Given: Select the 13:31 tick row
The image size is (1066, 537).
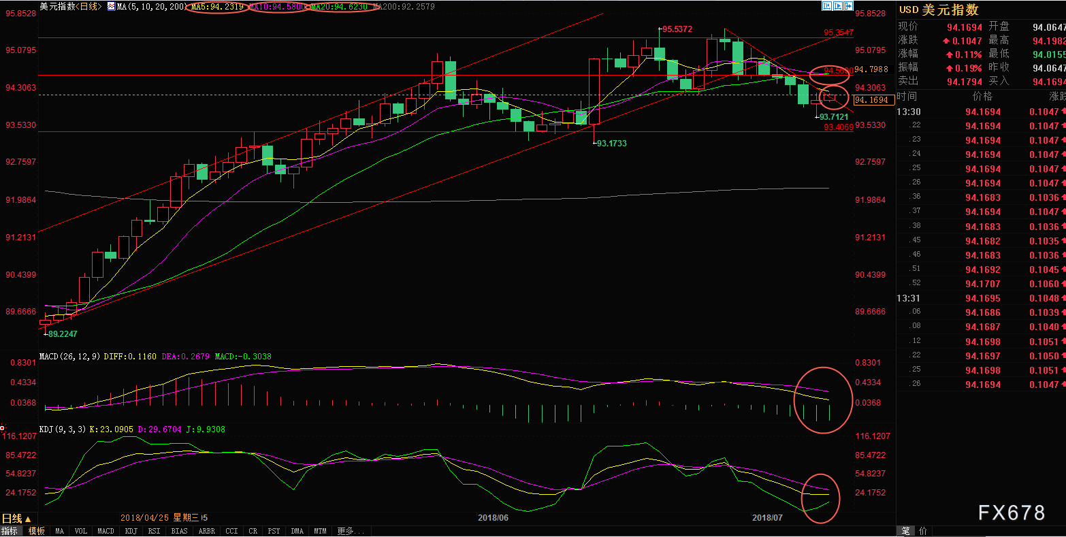Looking at the screenshot, I should tap(981, 298).
